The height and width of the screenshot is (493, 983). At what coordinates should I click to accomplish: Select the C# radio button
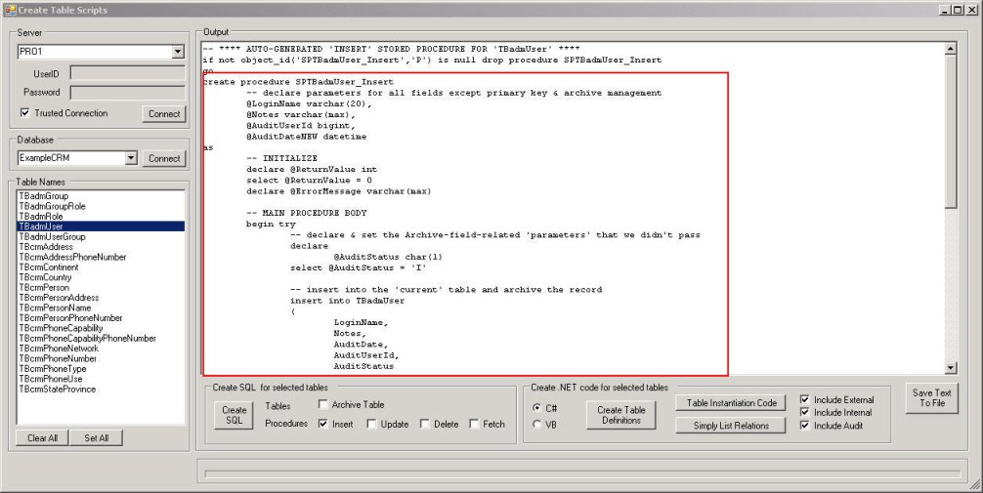click(536, 408)
